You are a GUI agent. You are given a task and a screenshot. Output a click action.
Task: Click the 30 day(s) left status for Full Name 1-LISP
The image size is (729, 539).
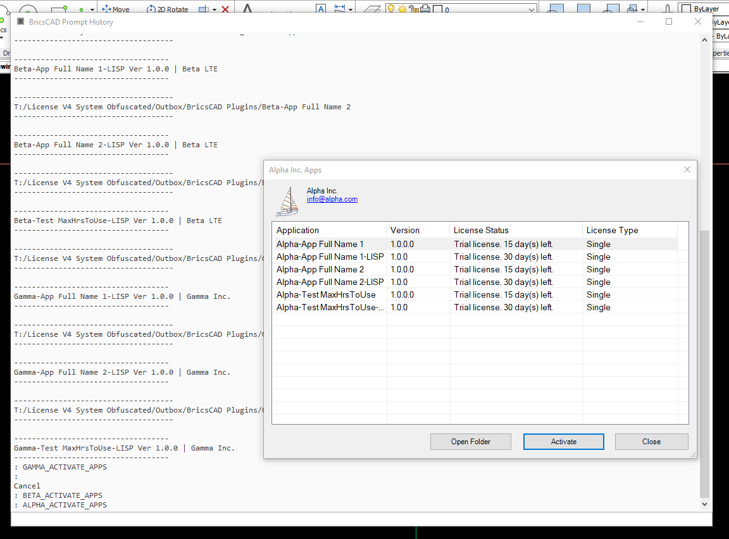pos(504,257)
